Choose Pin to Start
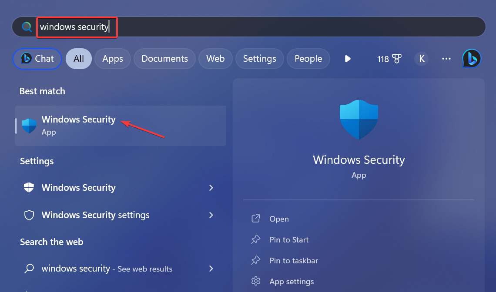This screenshot has height=292, width=496. point(289,240)
